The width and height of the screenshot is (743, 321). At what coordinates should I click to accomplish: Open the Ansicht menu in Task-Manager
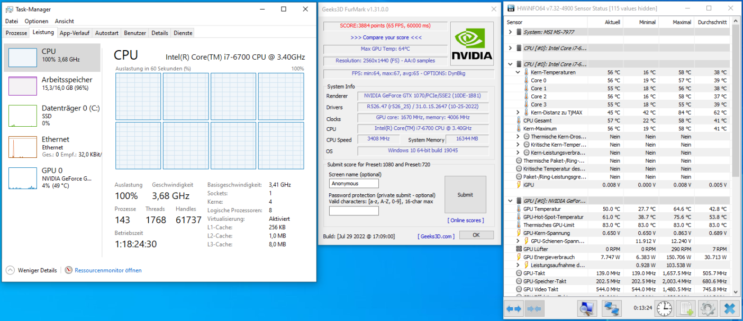click(x=65, y=21)
